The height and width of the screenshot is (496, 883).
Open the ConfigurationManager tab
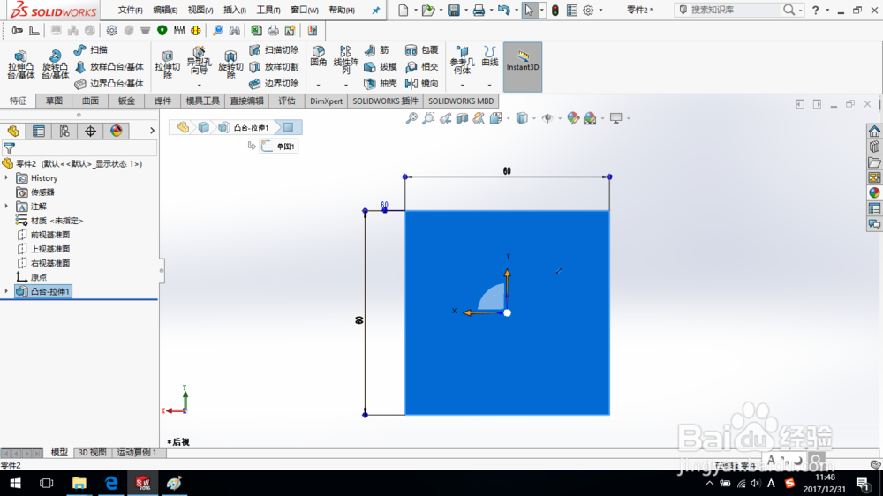point(64,132)
